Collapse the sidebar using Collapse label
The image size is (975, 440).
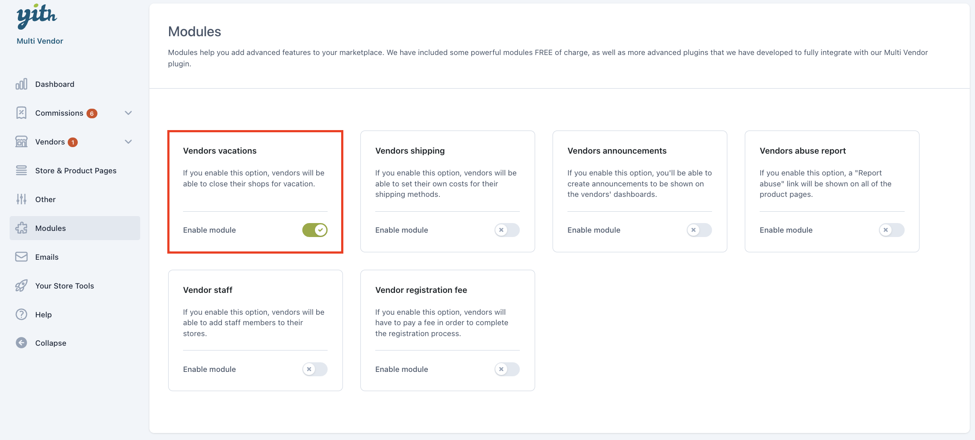point(51,343)
